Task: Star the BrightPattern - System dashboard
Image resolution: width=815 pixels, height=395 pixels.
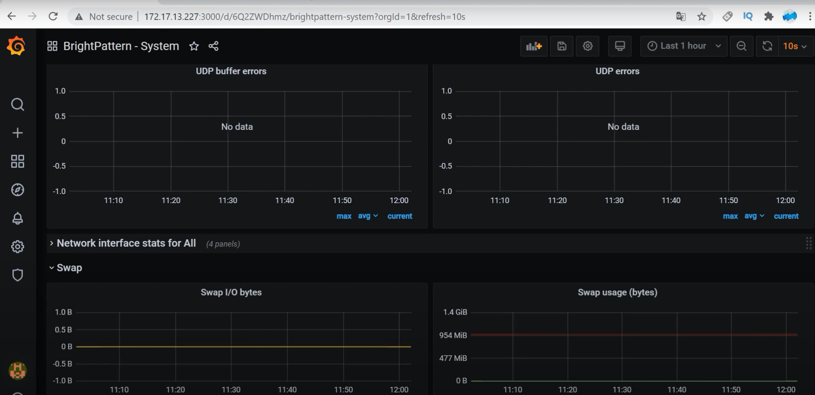Action: tap(194, 46)
